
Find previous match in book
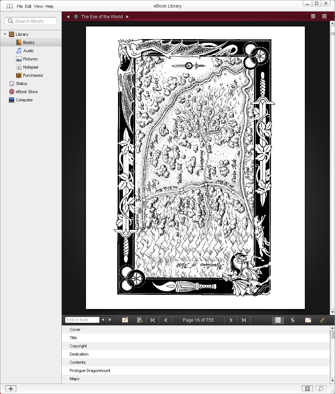pos(103,320)
